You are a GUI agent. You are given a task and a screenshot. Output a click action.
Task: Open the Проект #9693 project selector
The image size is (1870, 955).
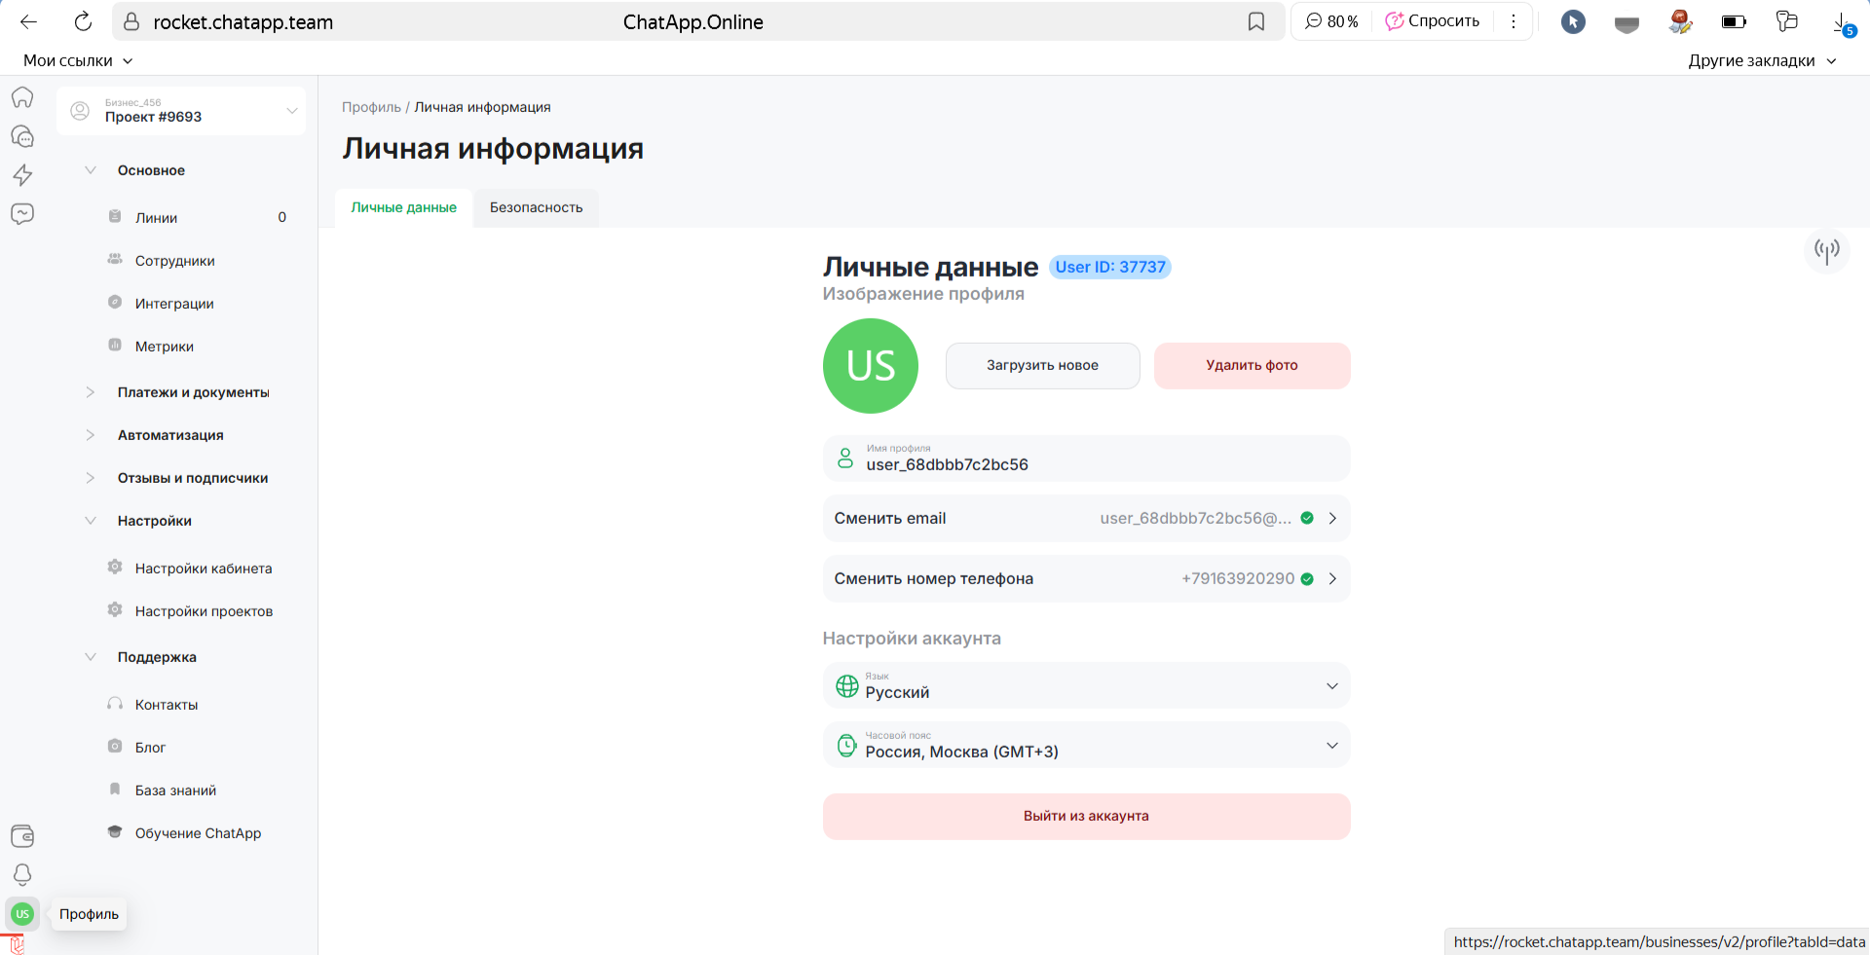(181, 111)
